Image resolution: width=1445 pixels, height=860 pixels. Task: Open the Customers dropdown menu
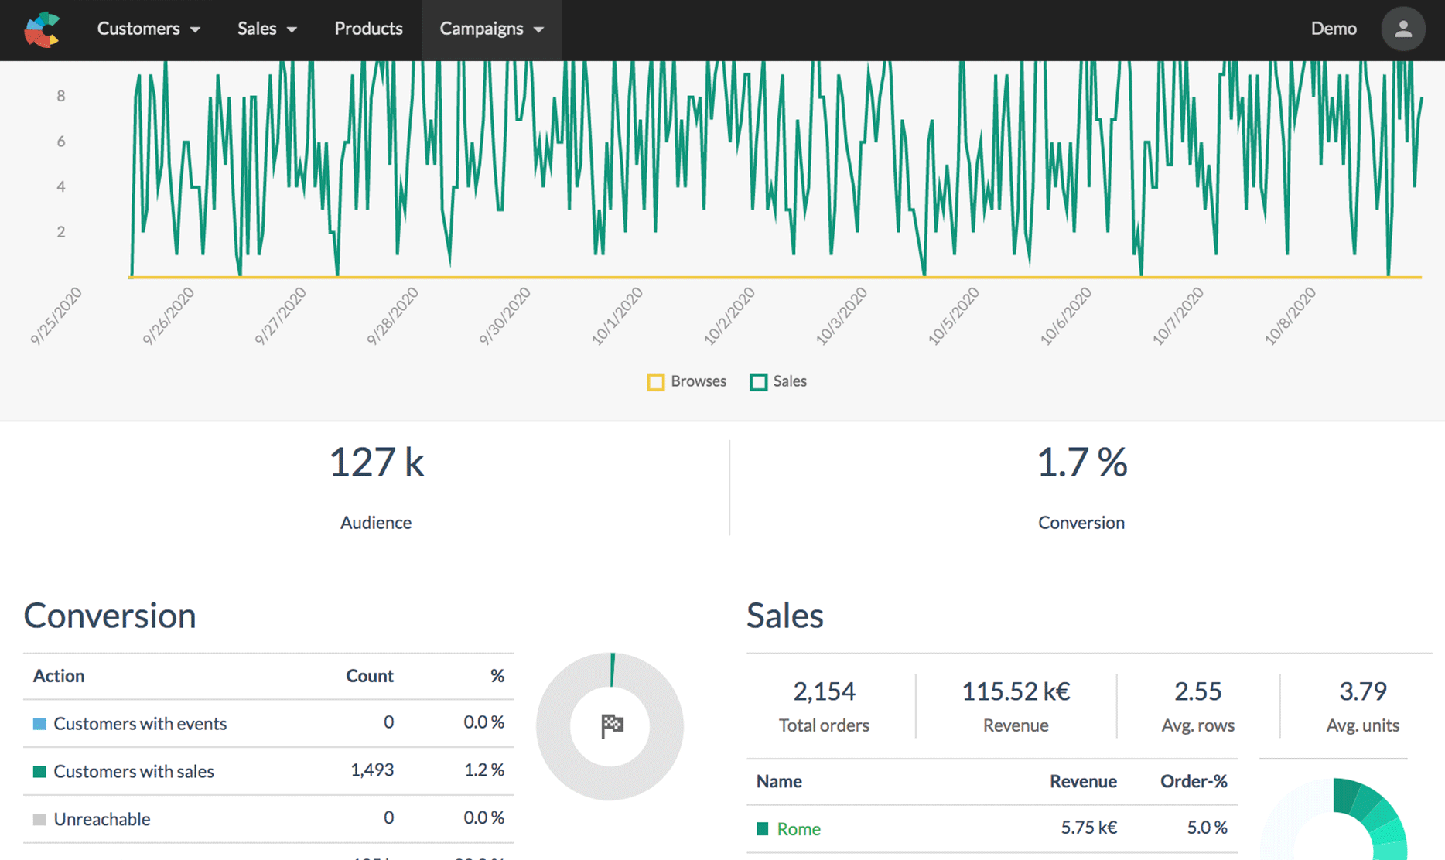point(149,29)
